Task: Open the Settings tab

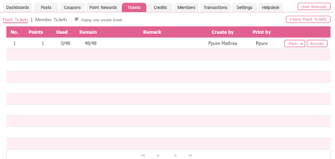Action: click(x=245, y=8)
